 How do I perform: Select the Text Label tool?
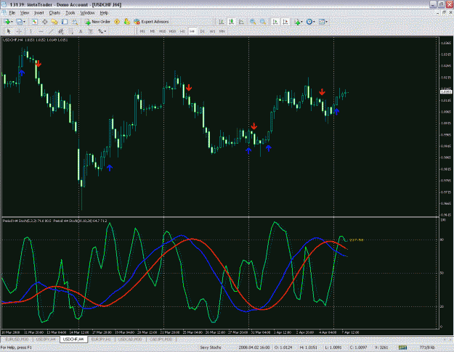click(x=91, y=31)
